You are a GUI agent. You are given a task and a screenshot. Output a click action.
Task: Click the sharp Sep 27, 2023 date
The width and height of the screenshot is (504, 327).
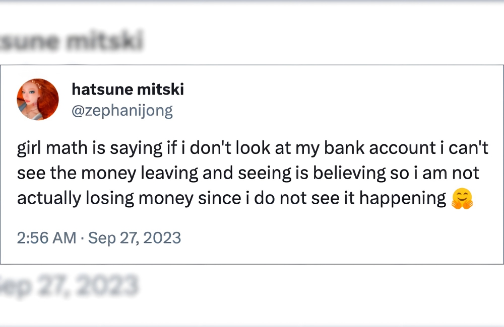coord(135,237)
